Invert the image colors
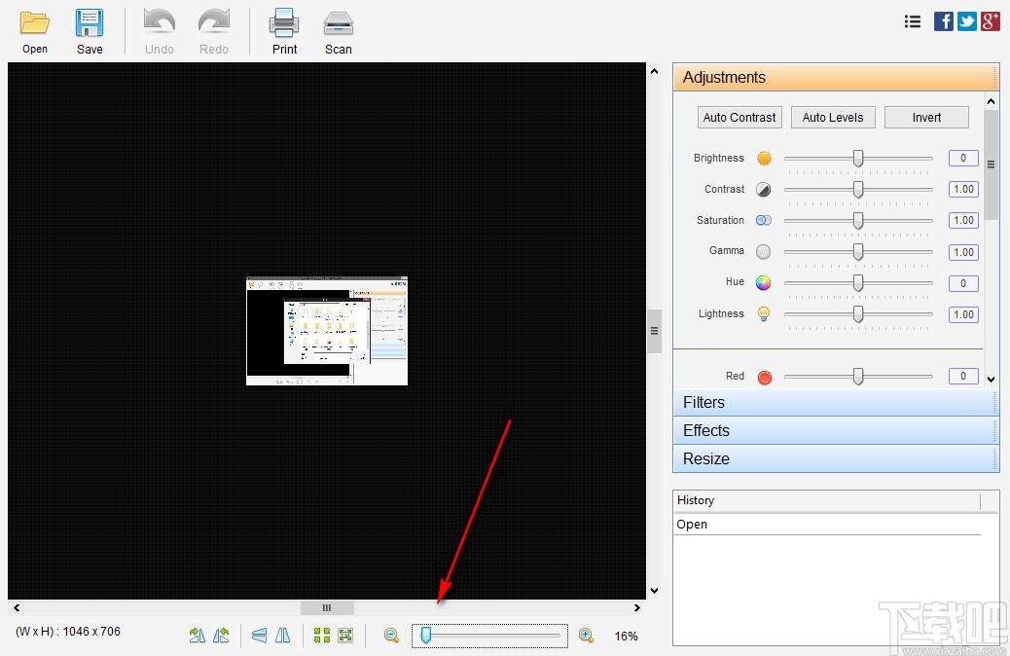The width and height of the screenshot is (1010, 656). coord(926,117)
